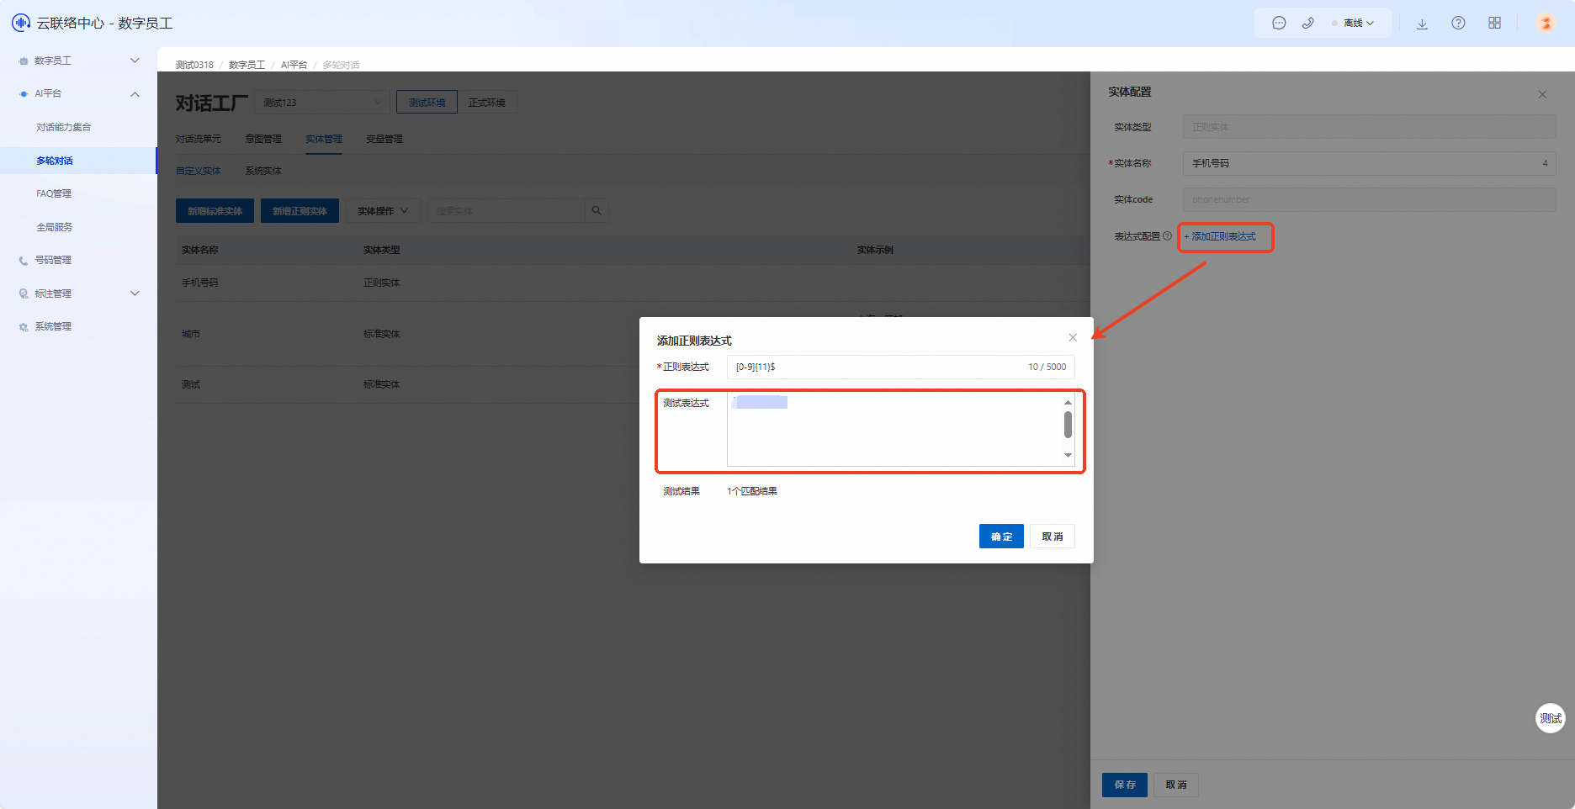The height and width of the screenshot is (809, 1575).
Task: Click 城市 in the entity table
Action: pos(191,335)
